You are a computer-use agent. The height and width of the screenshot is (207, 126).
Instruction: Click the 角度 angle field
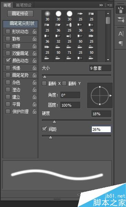[70, 95]
